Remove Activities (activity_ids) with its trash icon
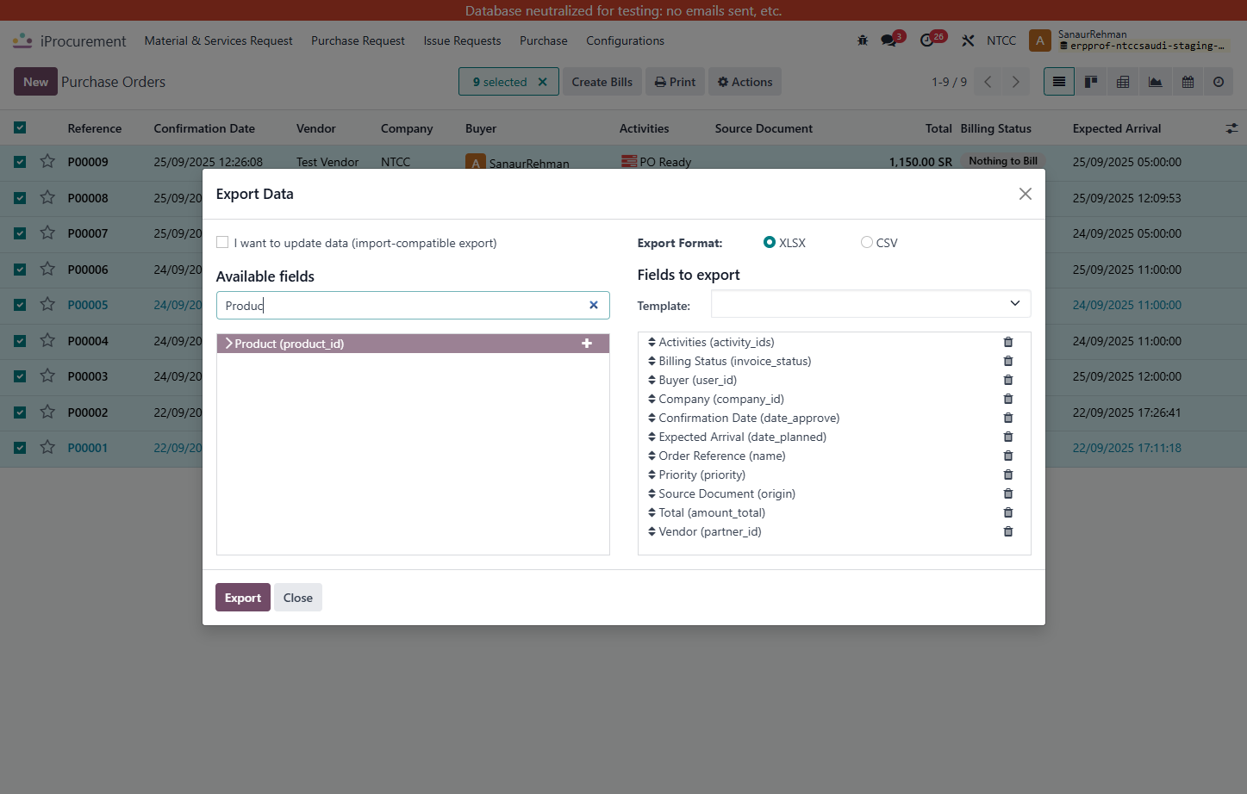 pos(1008,342)
